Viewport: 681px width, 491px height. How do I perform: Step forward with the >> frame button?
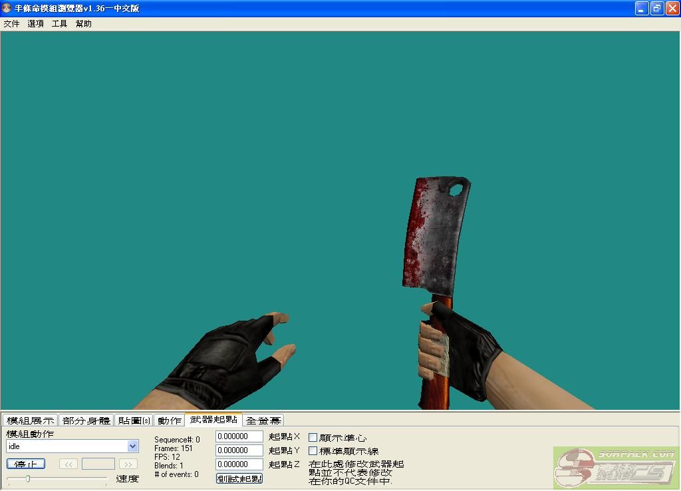[x=128, y=464]
